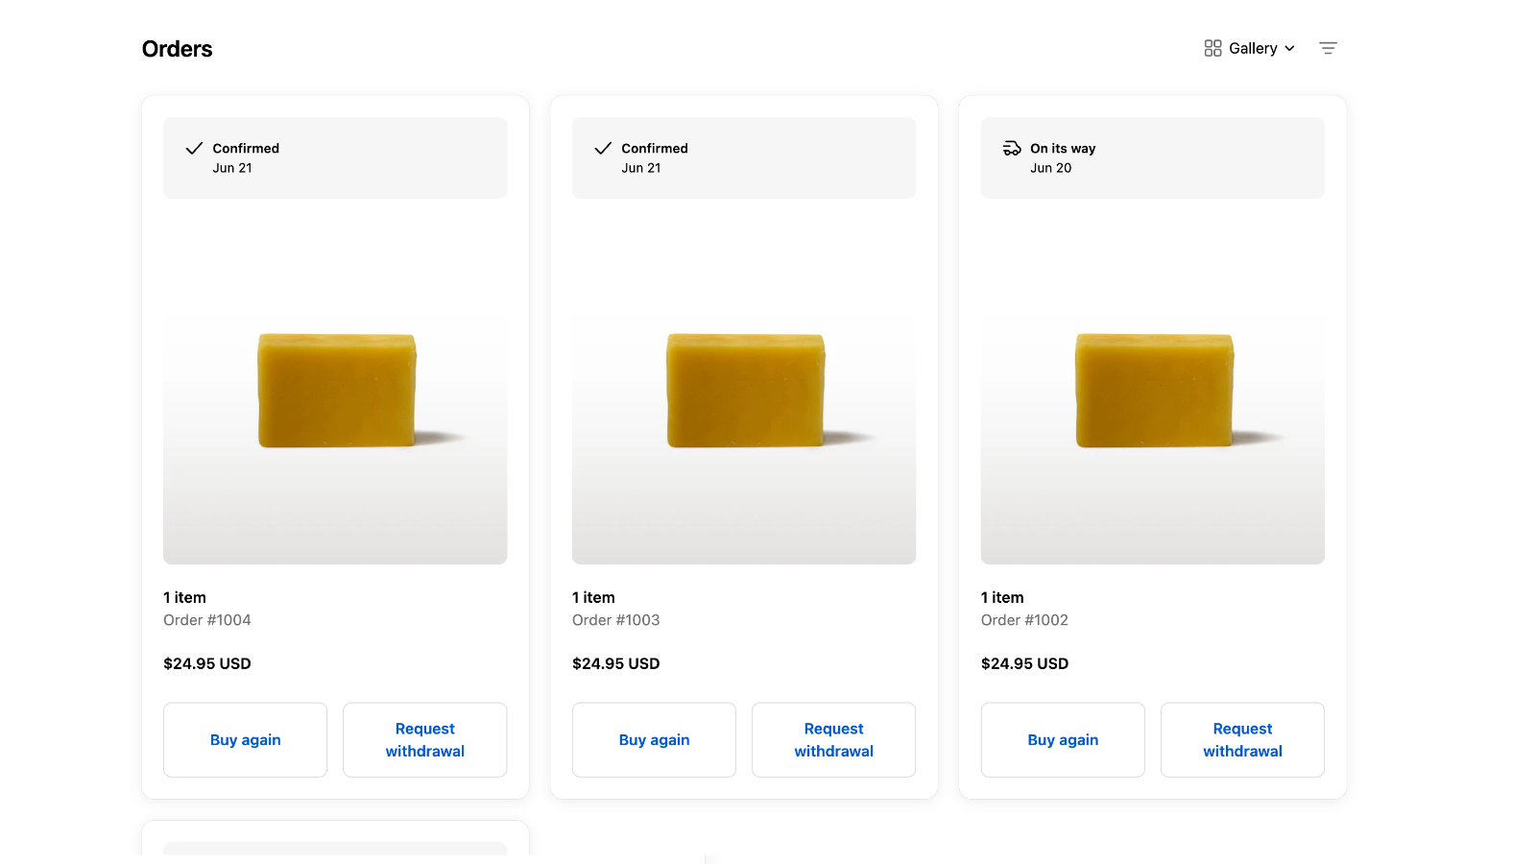Buy again for order #1002

click(1063, 740)
